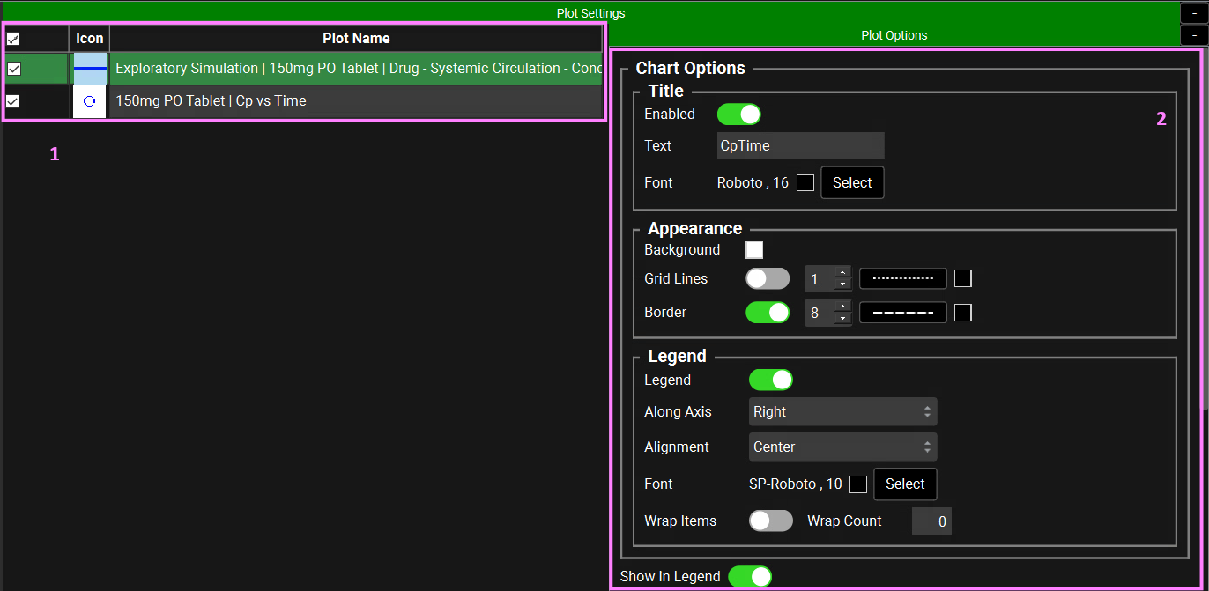Collapse the Plot Options panel

(1194, 35)
